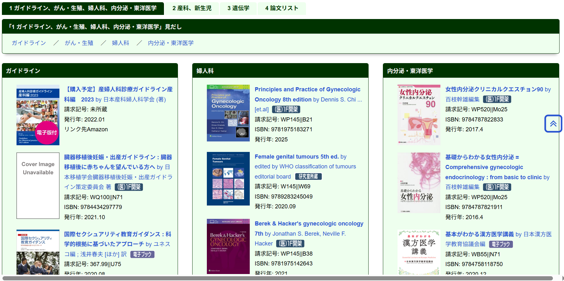The height and width of the screenshot is (281, 564).
Task: Click (医)1F開架 badge on 基礎からわかる女性内分泌
Action: (497, 187)
